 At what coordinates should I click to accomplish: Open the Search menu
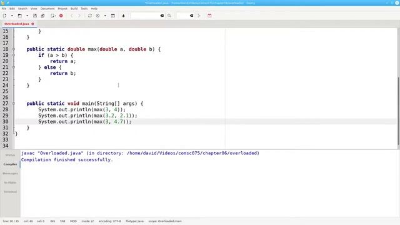pyautogui.click(x=22, y=8)
